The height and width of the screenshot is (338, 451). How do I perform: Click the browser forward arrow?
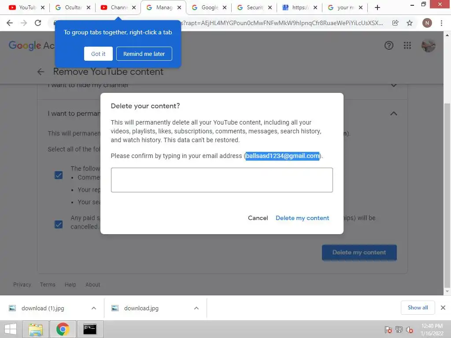click(24, 23)
